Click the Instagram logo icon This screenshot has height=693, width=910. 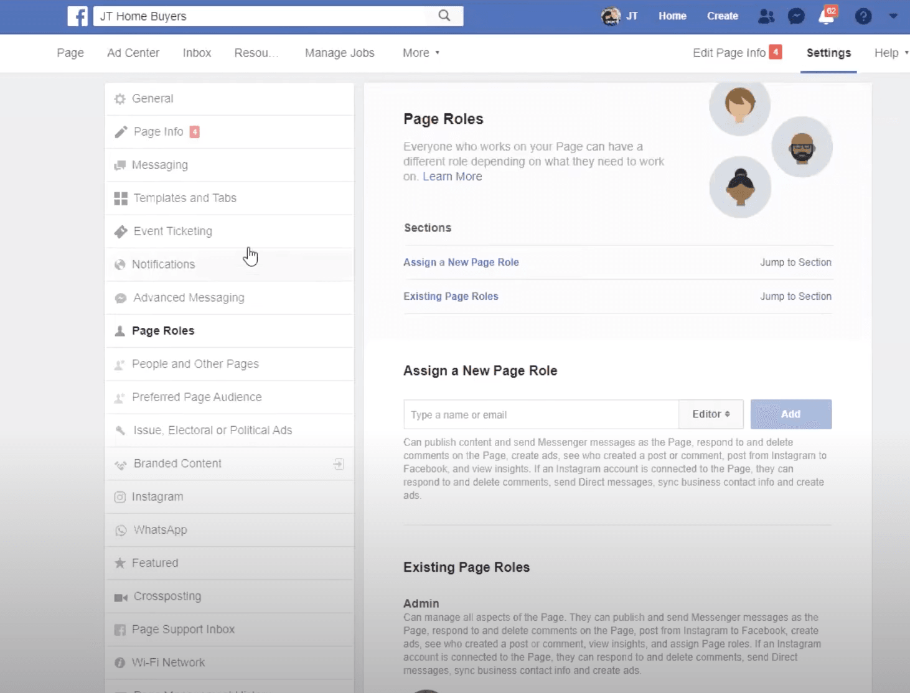pos(120,497)
